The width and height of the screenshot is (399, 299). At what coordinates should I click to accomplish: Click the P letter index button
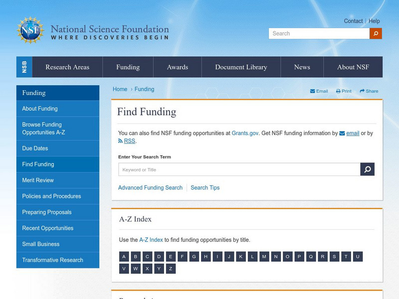299,257
